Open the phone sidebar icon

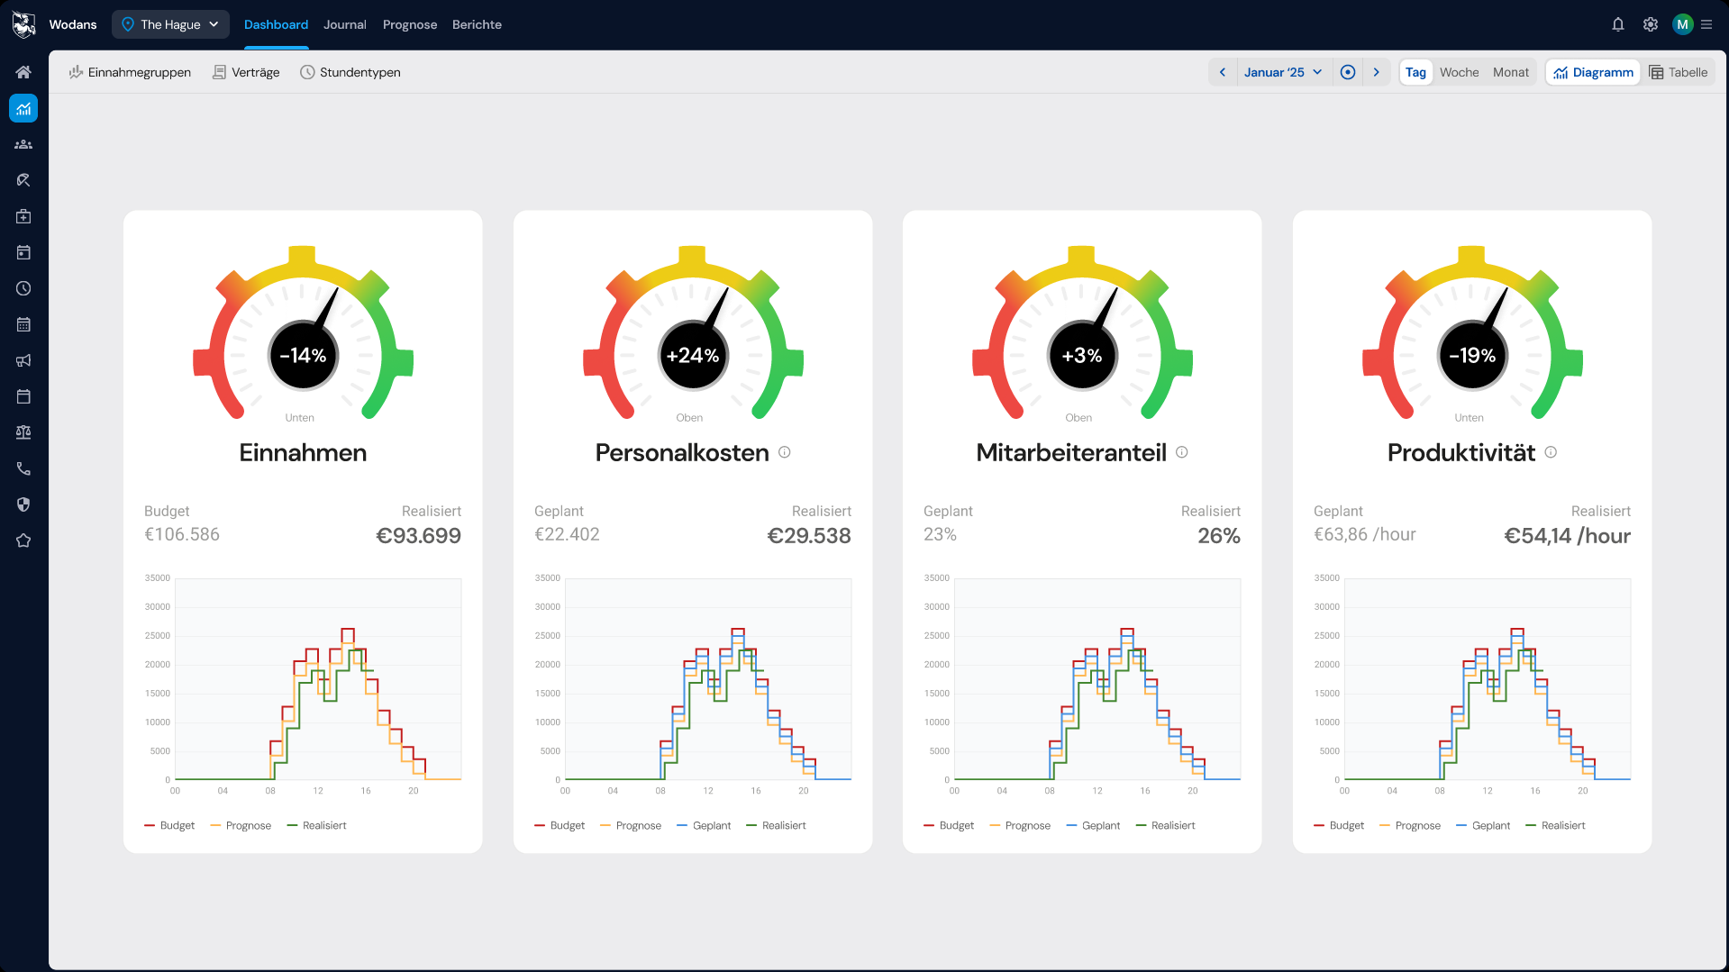23,468
